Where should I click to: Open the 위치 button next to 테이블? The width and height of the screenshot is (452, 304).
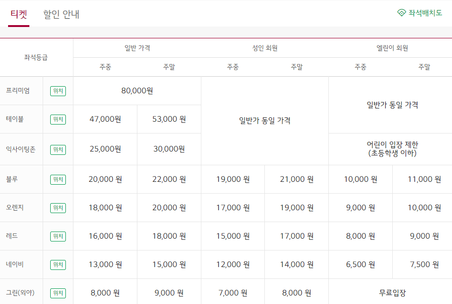click(x=58, y=119)
